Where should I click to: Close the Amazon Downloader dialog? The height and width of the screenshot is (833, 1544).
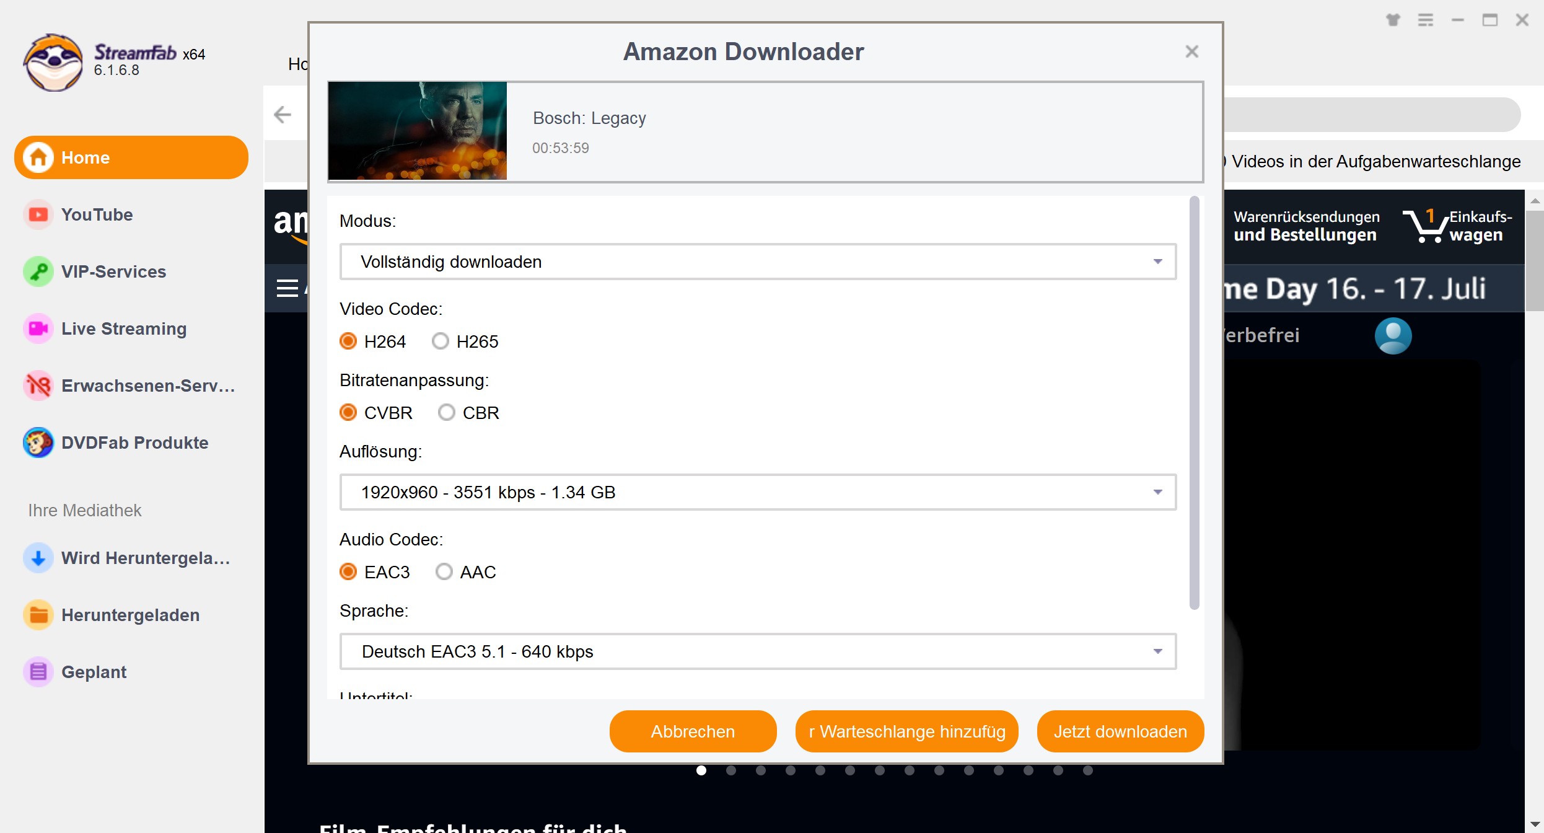(1191, 51)
